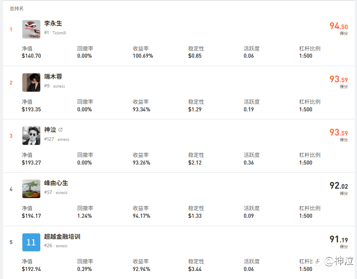
Task: Open trader name 端木蓉
Action: pyautogui.click(x=53, y=76)
